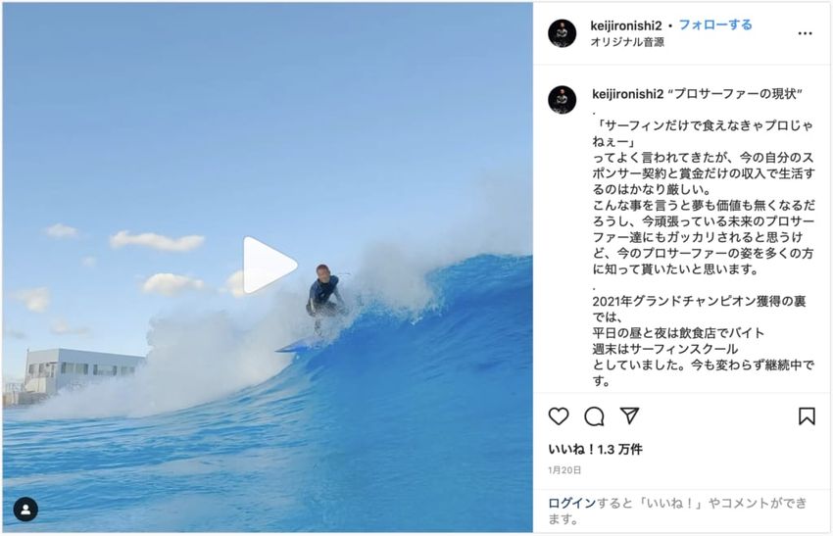Open comments with the speech bubble icon

click(x=594, y=416)
